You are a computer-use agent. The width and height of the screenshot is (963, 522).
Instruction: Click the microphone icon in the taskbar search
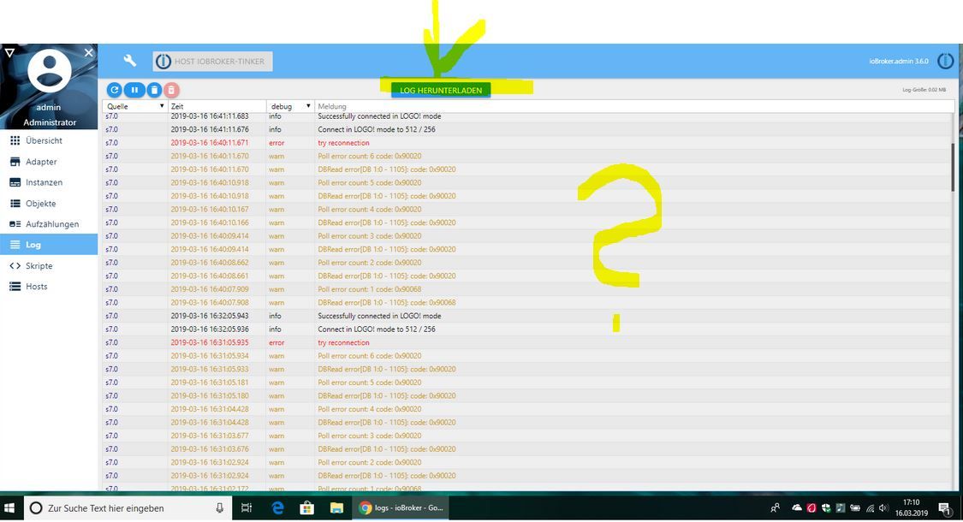tap(219, 507)
